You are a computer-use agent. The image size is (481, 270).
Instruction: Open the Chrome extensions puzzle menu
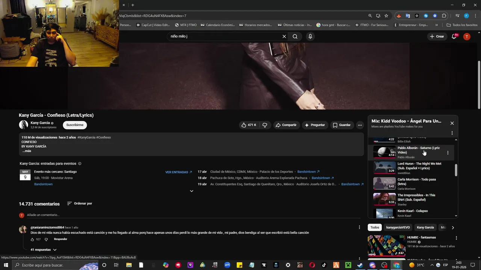pyautogui.click(x=444, y=16)
